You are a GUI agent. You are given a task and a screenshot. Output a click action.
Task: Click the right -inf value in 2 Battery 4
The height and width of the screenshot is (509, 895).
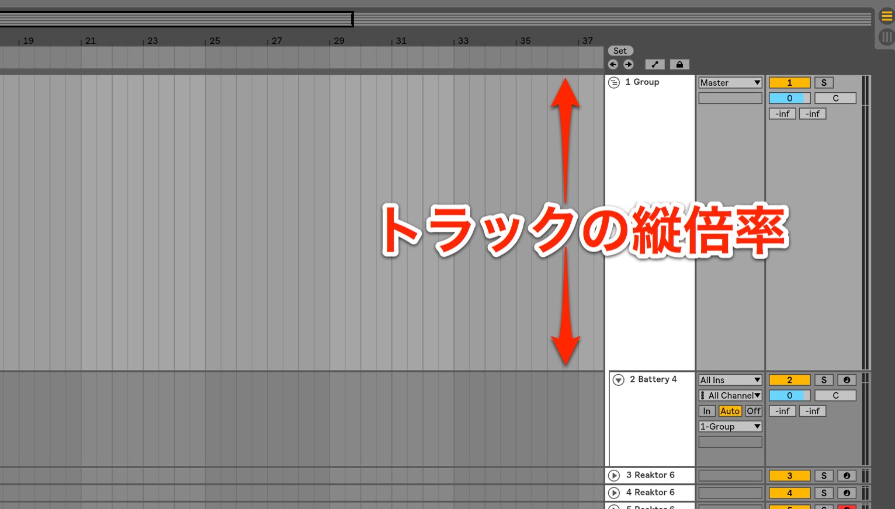pyautogui.click(x=813, y=411)
